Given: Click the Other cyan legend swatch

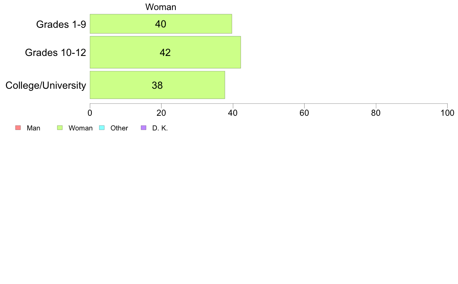Looking at the screenshot, I should 102,128.
